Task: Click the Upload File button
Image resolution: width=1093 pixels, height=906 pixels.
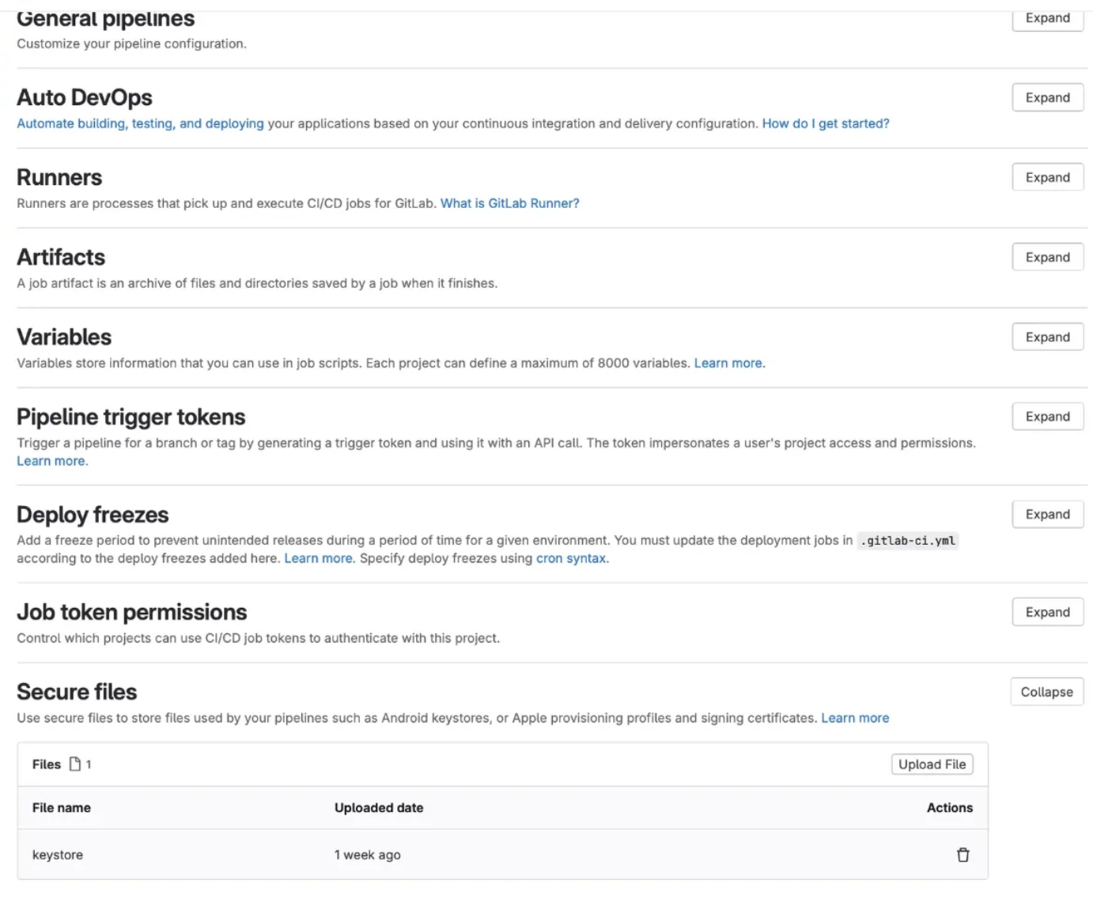Action: coord(932,764)
